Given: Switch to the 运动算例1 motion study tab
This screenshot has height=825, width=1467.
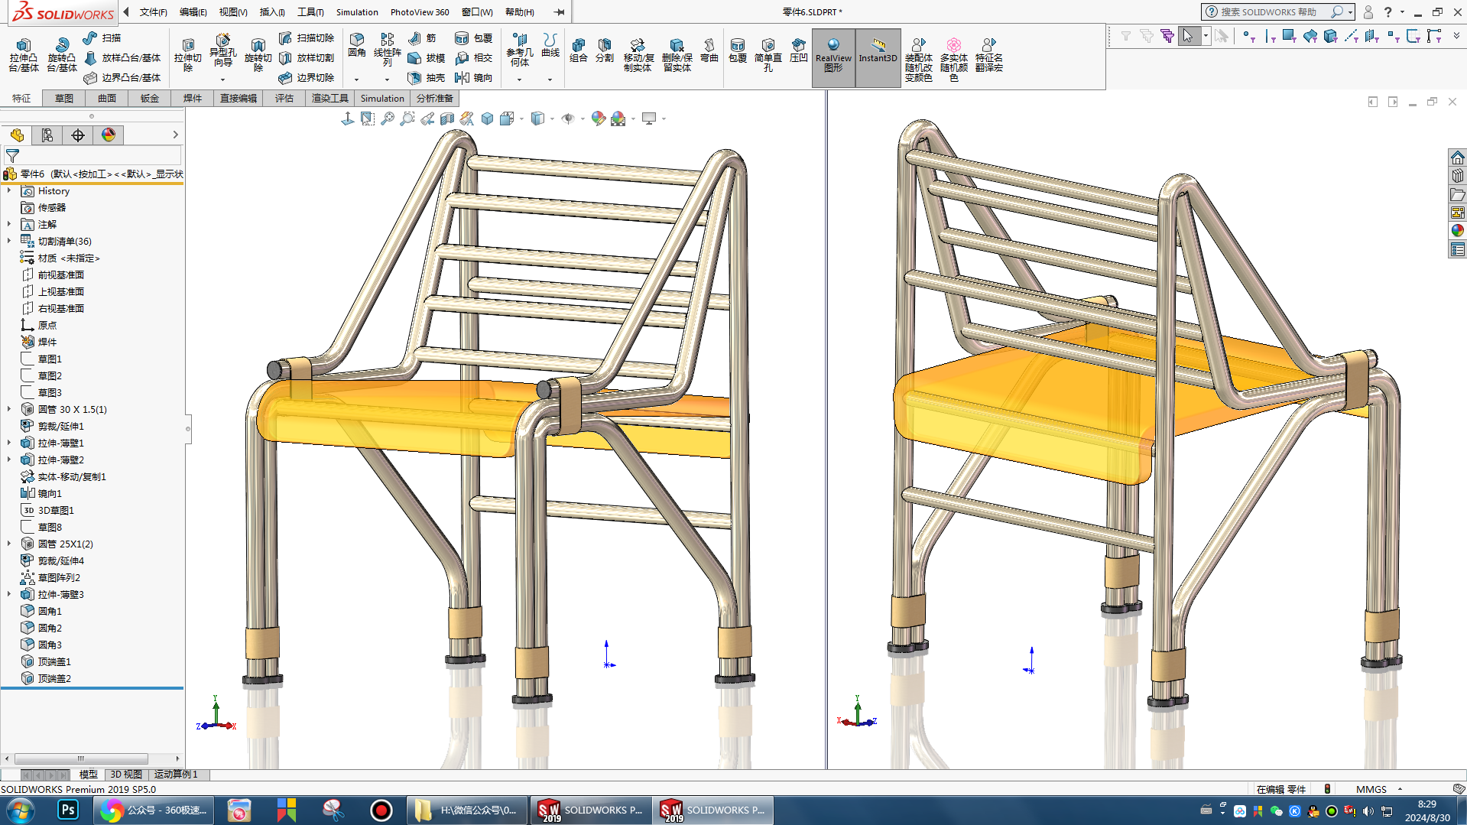Looking at the screenshot, I should tap(177, 775).
